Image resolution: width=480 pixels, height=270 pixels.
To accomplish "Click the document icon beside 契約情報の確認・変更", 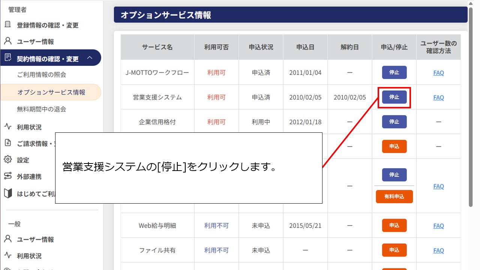I will [x=8, y=58].
